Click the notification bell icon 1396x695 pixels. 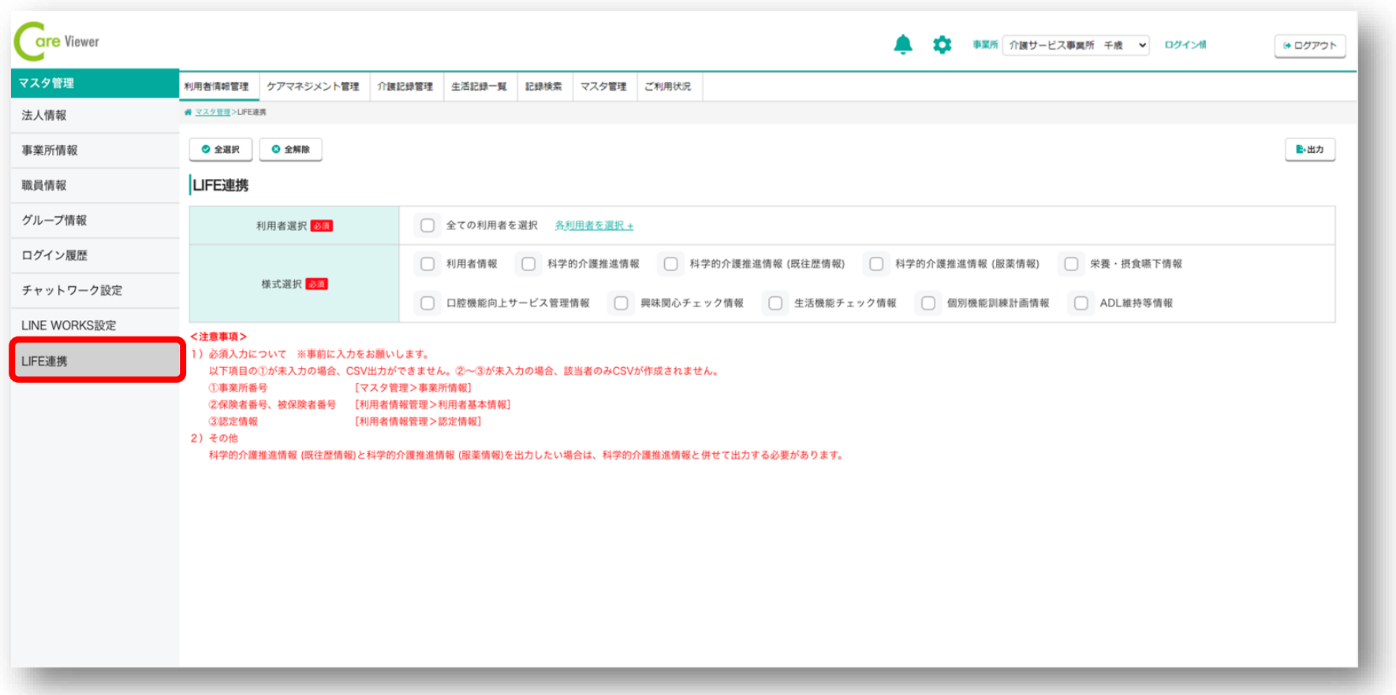(x=902, y=45)
